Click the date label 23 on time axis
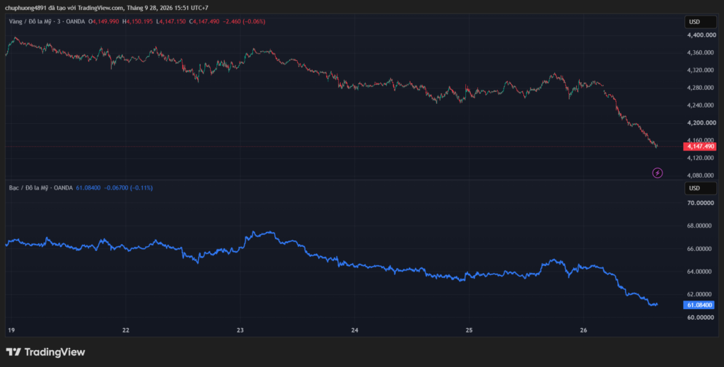Screen dimensions: 724x367 (x=240, y=330)
